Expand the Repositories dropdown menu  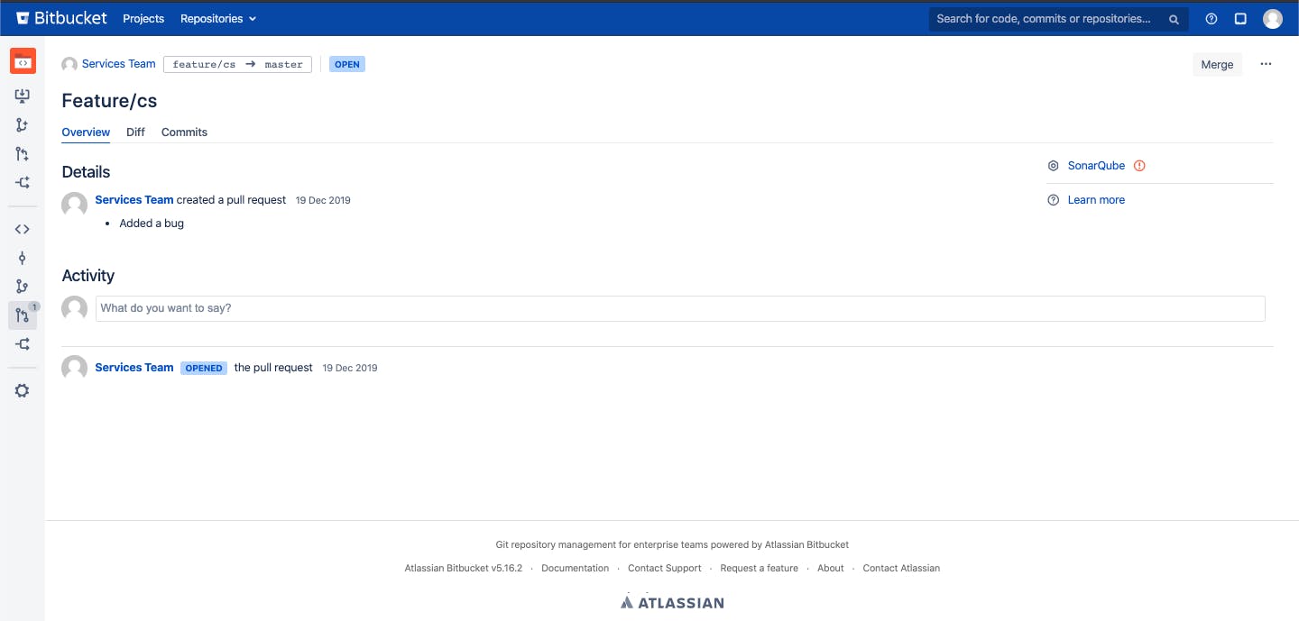(217, 19)
